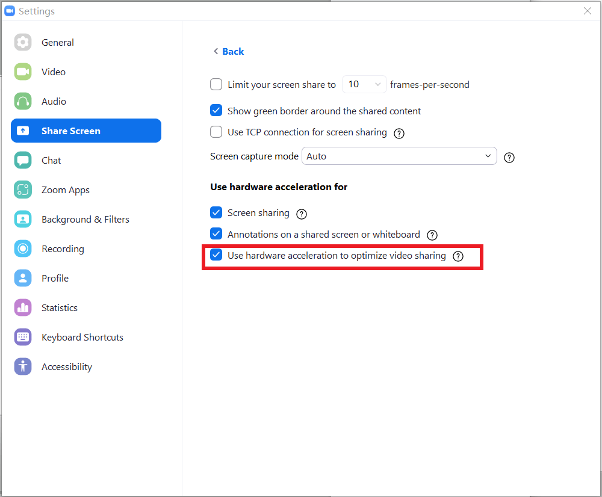
Task: Click help icon next to Screen sharing
Action: point(302,214)
